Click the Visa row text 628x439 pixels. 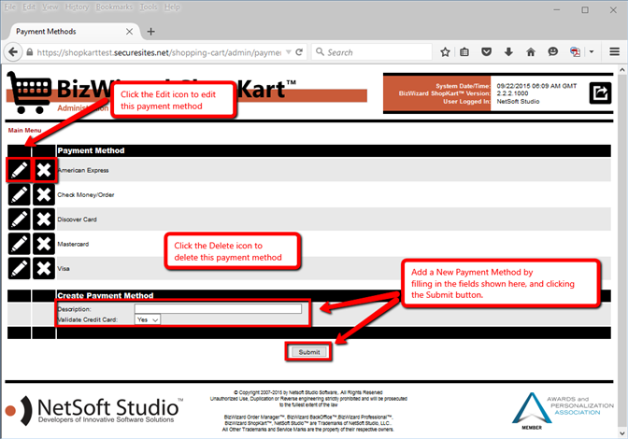click(64, 268)
